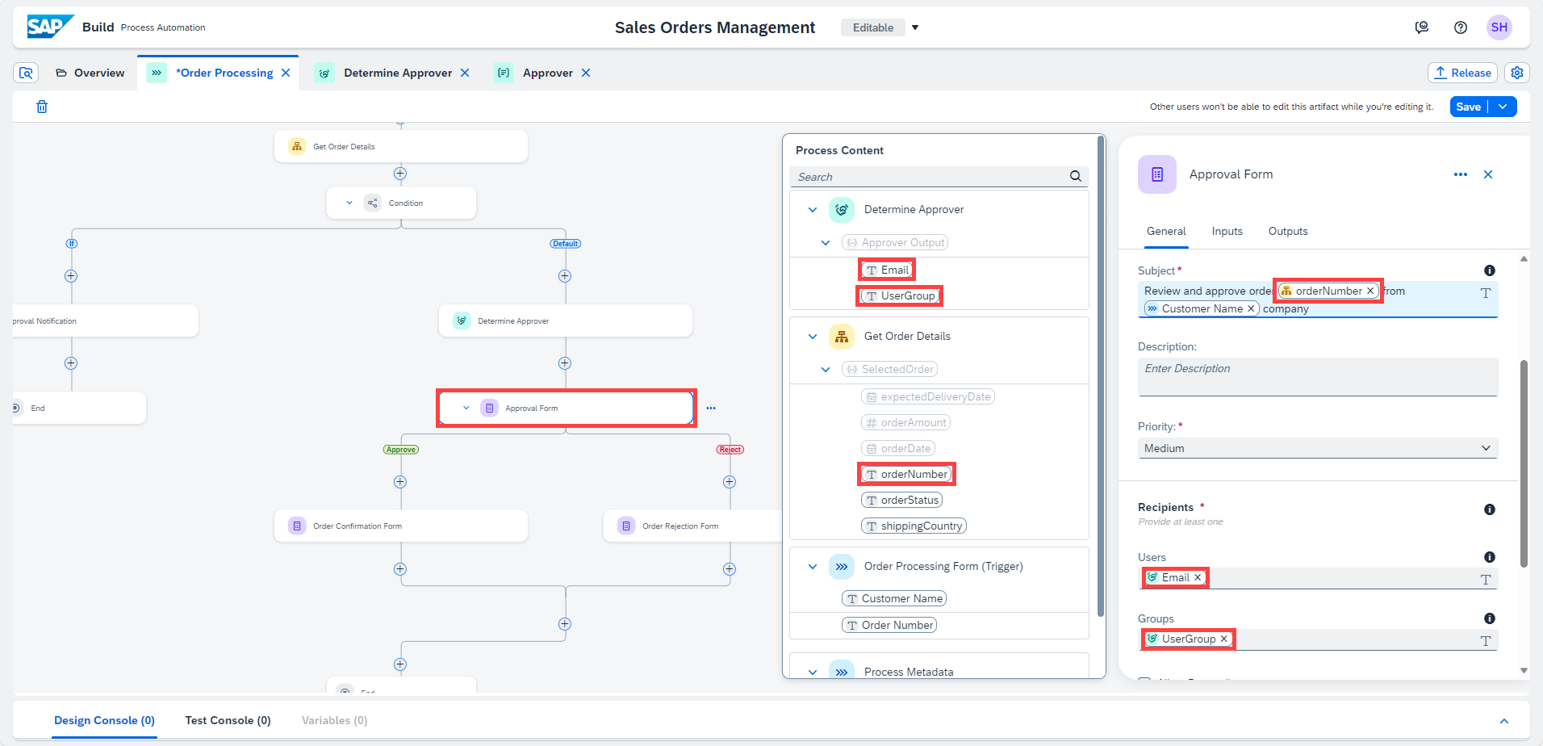This screenshot has height=746, width=1543.
Task: Open the help question mark icon
Action: [1461, 27]
